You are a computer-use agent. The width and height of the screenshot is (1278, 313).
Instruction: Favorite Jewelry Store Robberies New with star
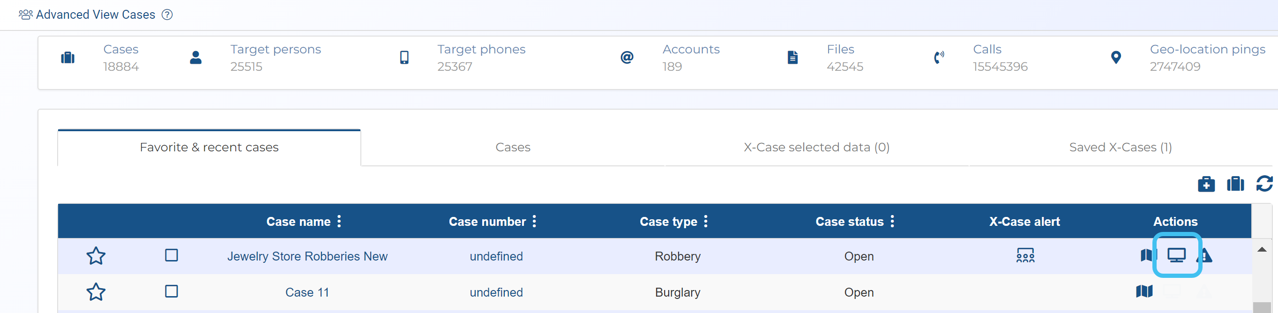[x=96, y=256]
